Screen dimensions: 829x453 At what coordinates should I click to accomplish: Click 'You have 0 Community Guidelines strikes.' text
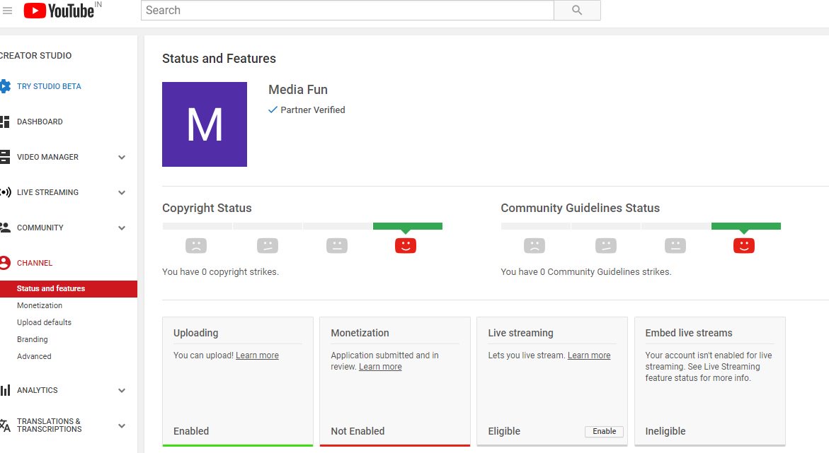coord(585,272)
